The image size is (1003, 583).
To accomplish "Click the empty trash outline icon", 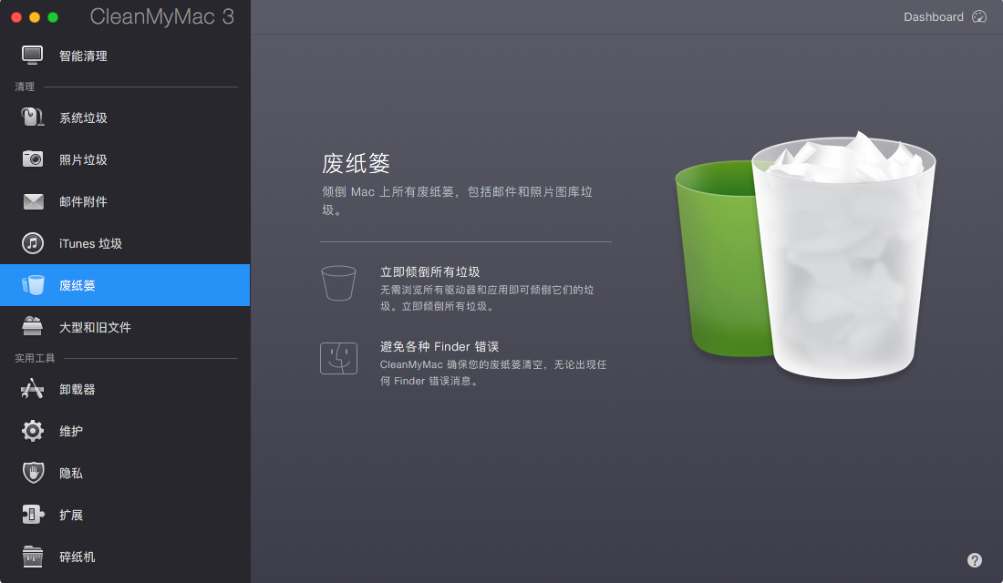I will [x=338, y=283].
